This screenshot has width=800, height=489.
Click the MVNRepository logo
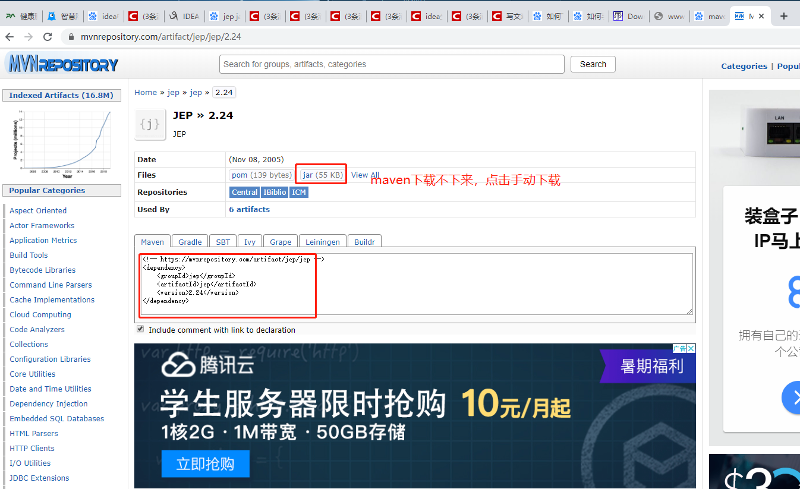61,64
